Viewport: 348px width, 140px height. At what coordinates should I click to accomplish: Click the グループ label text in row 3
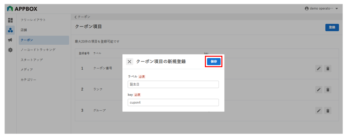99,110
